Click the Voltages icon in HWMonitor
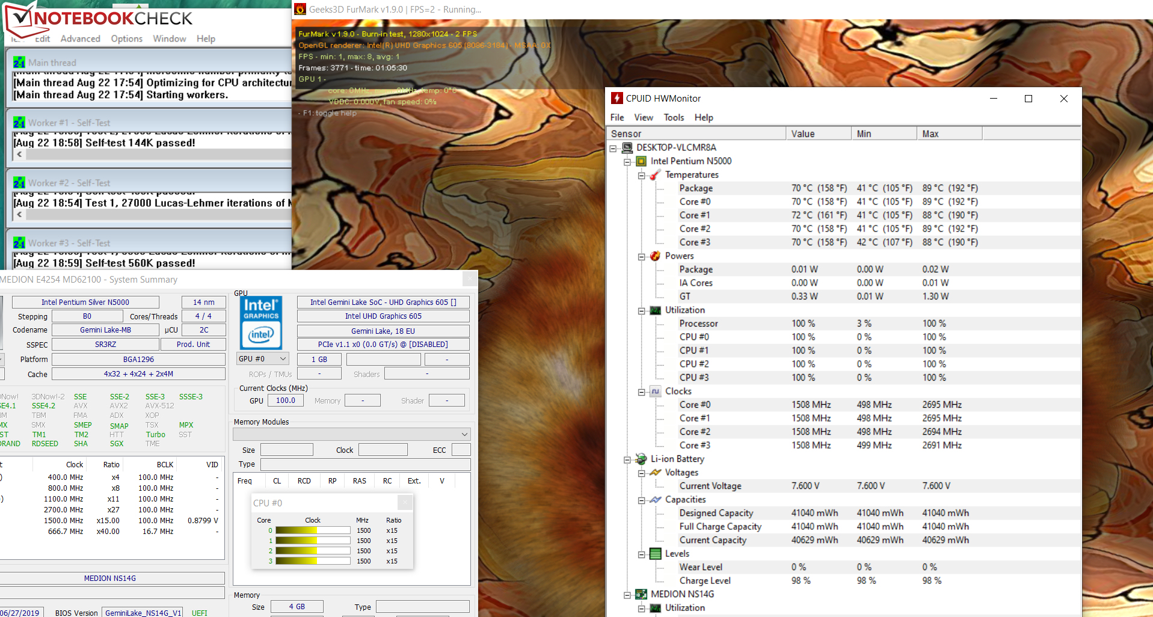 click(x=656, y=473)
